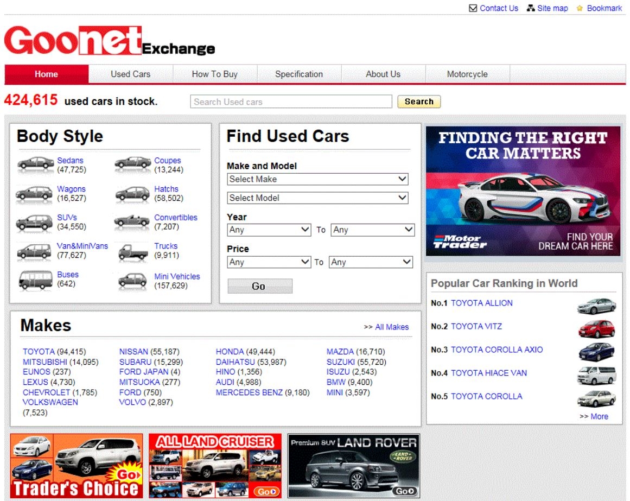The width and height of the screenshot is (630, 501).
Task: Click the Contact Us envelope icon
Action: 473,8
